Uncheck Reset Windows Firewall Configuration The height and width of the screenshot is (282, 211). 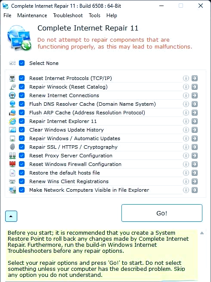click(22, 164)
